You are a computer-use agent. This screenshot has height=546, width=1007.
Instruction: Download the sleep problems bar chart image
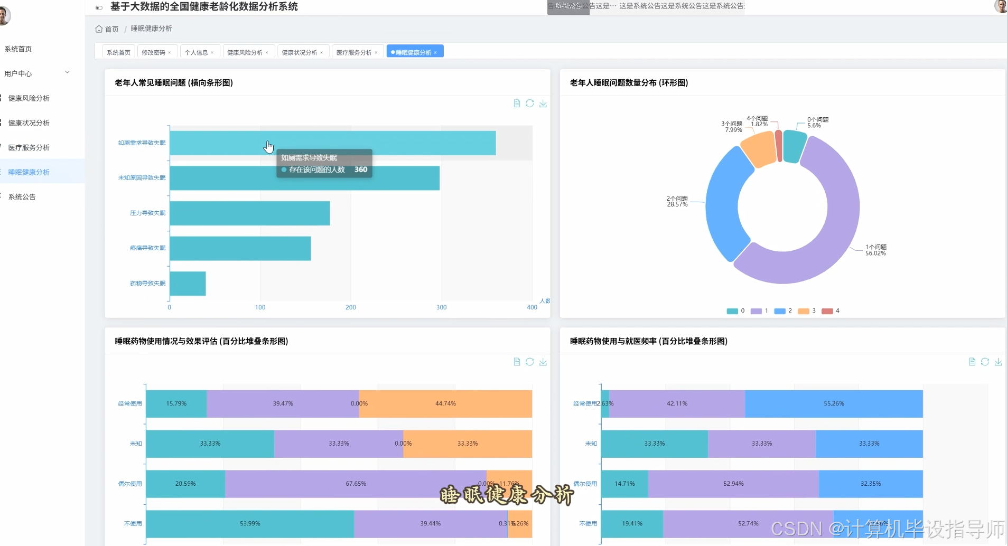[544, 103]
